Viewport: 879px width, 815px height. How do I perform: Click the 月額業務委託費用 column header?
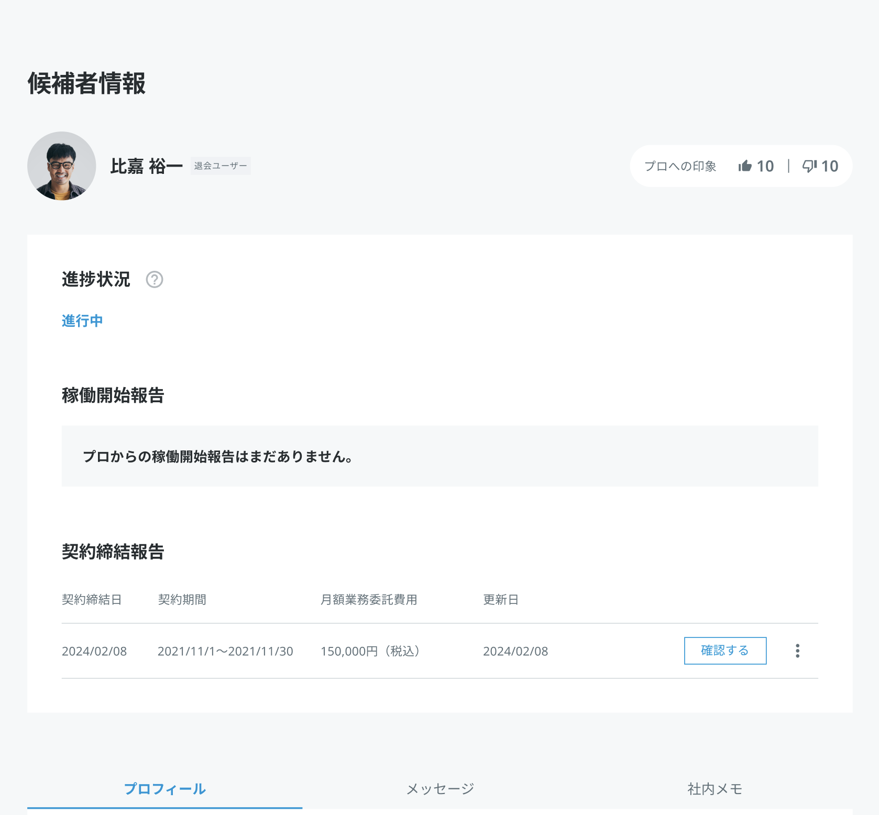point(369,600)
